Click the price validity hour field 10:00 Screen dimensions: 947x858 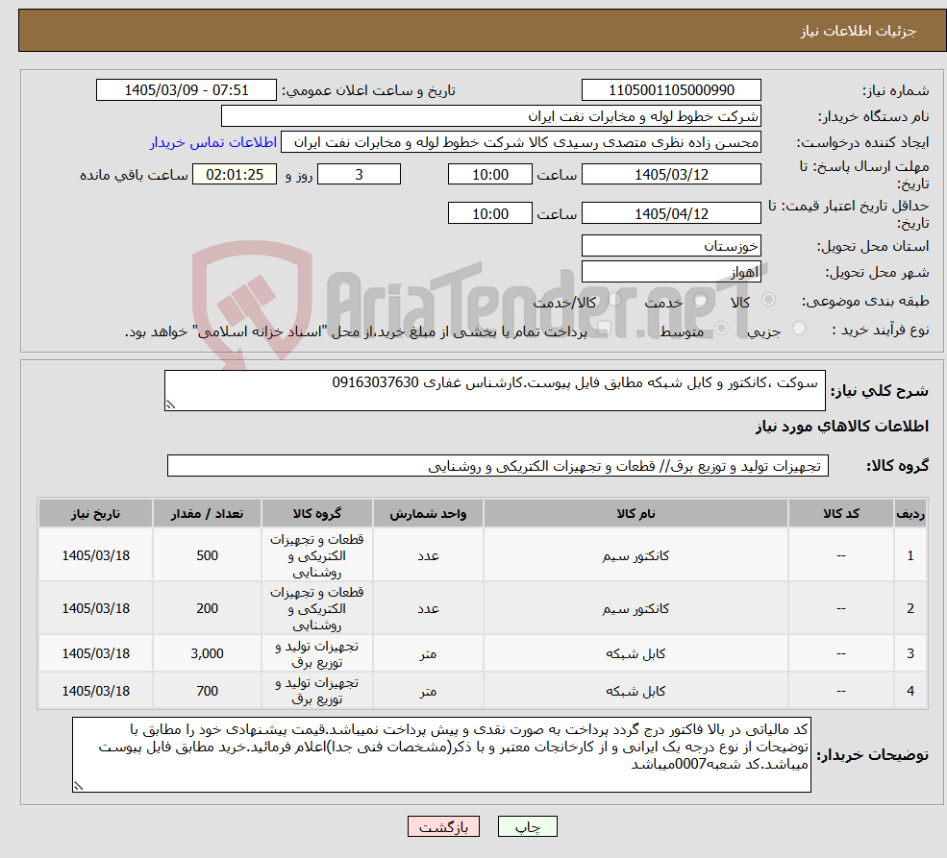pos(489,213)
